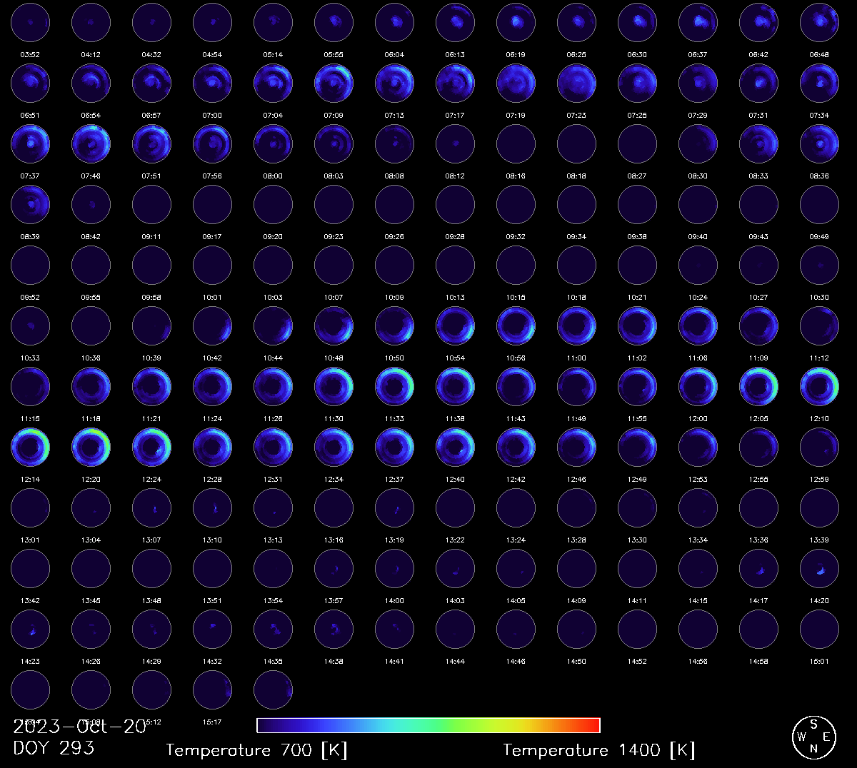Select the 07:46 temperature map thumbnail
Viewport: 857px width, 768px height.
point(91,143)
